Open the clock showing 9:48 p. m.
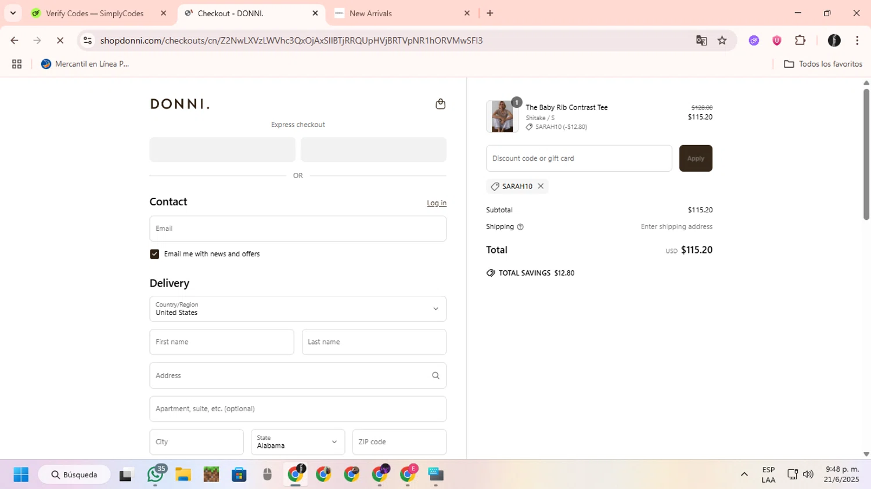Image resolution: width=871 pixels, height=489 pixels. 842,474
